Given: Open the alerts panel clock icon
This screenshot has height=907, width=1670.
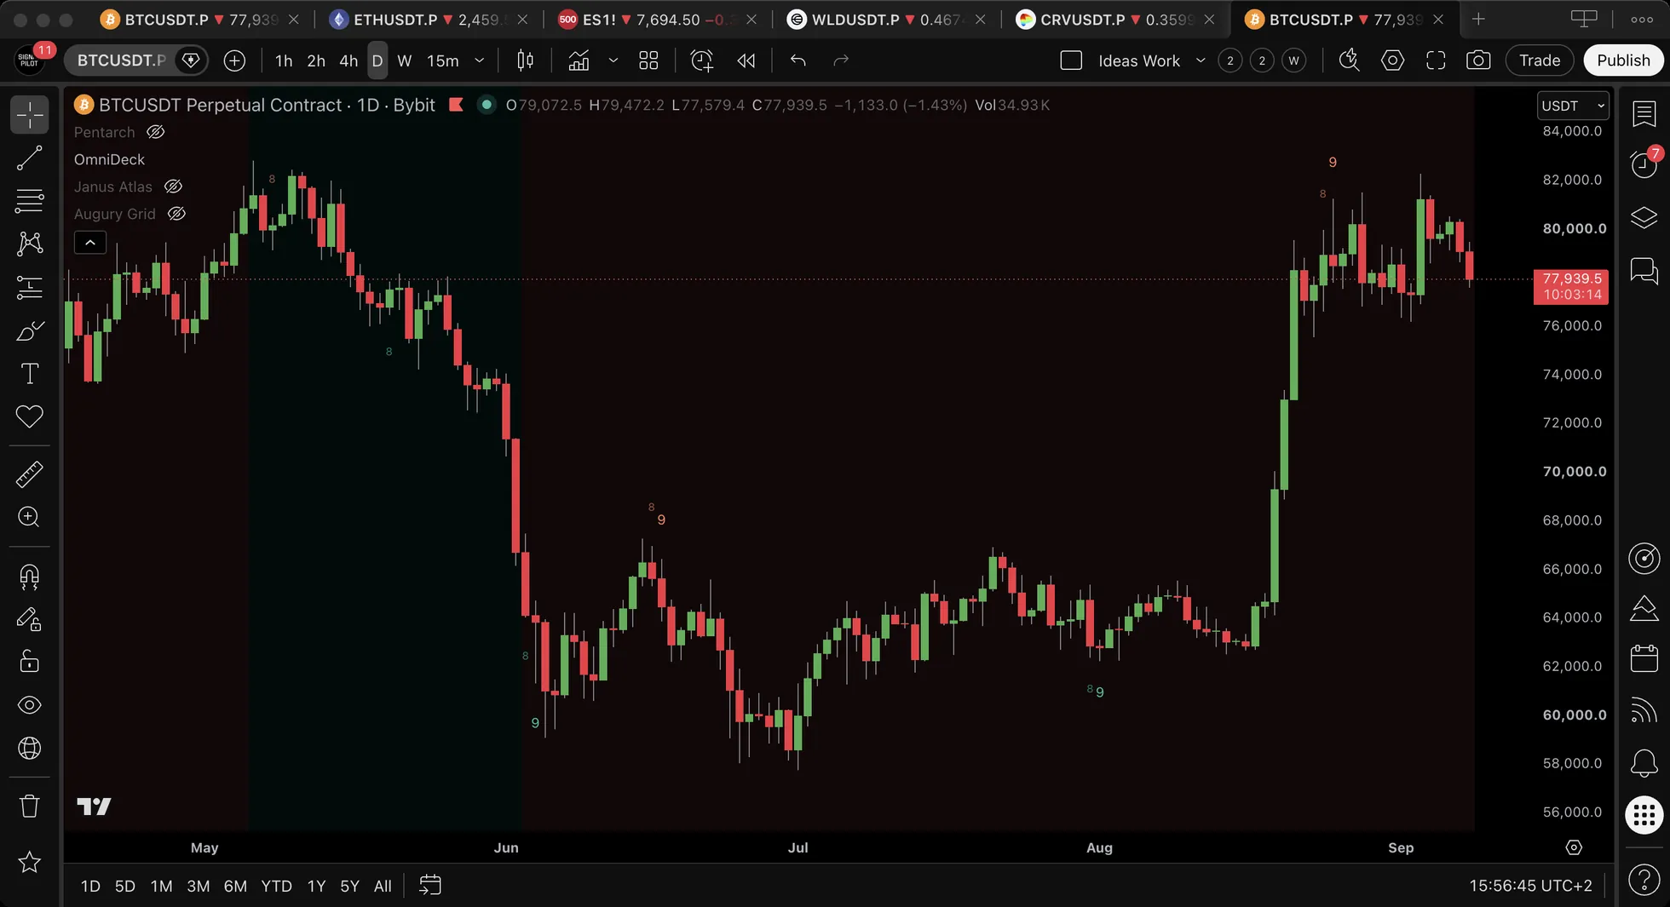Looking at the screenshot, I should pos(1644,164).
